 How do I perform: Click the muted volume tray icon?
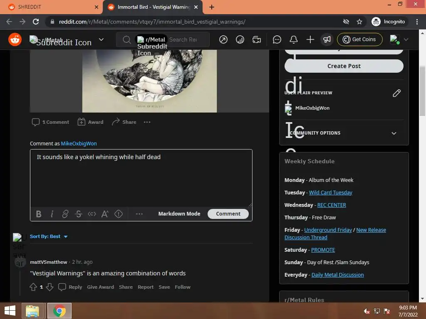click(367, 311)
